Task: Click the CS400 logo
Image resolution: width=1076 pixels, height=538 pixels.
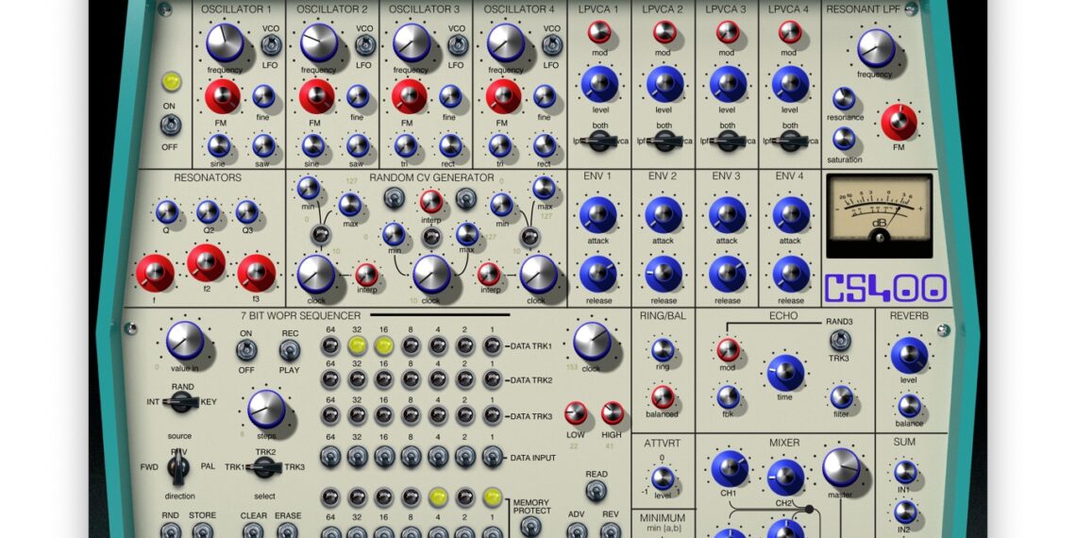Action: point(885,288)
